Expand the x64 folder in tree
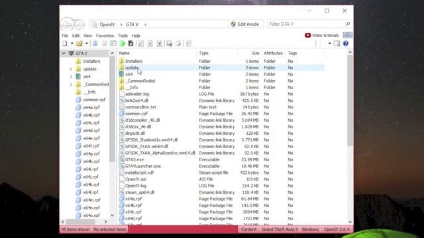 pos(71,77)
